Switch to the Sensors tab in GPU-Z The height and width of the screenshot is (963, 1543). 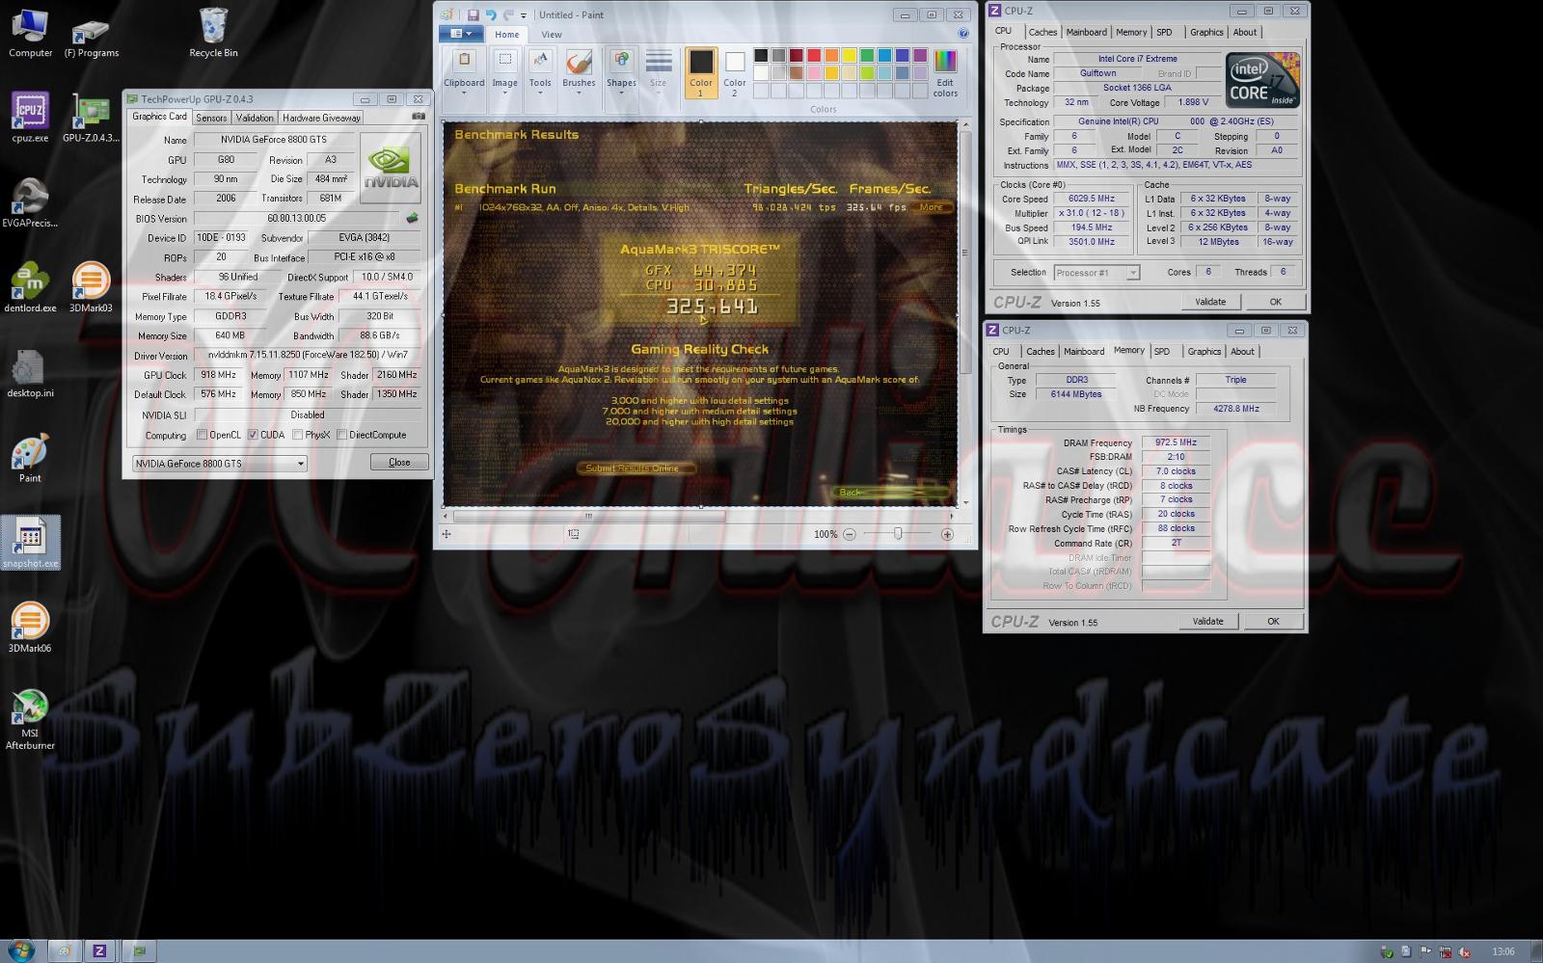point(211,118)
